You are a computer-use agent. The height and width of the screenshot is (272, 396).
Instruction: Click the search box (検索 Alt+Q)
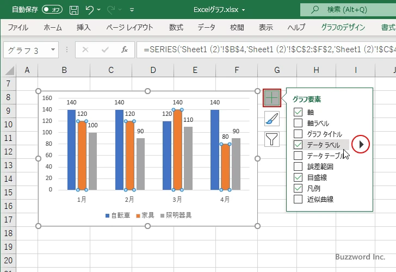348,10
